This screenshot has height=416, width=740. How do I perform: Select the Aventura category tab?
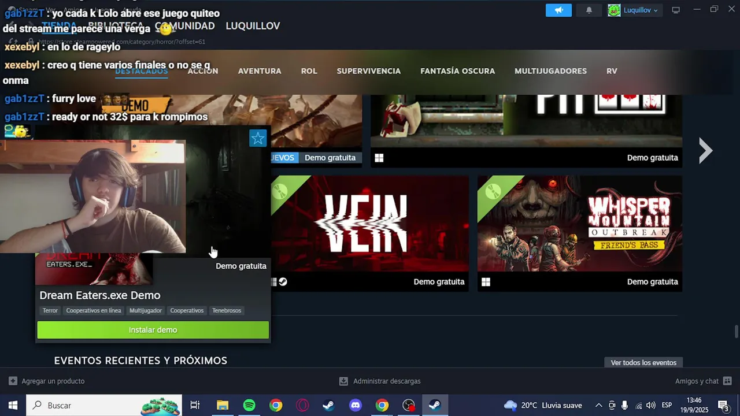tap(260, 71)
